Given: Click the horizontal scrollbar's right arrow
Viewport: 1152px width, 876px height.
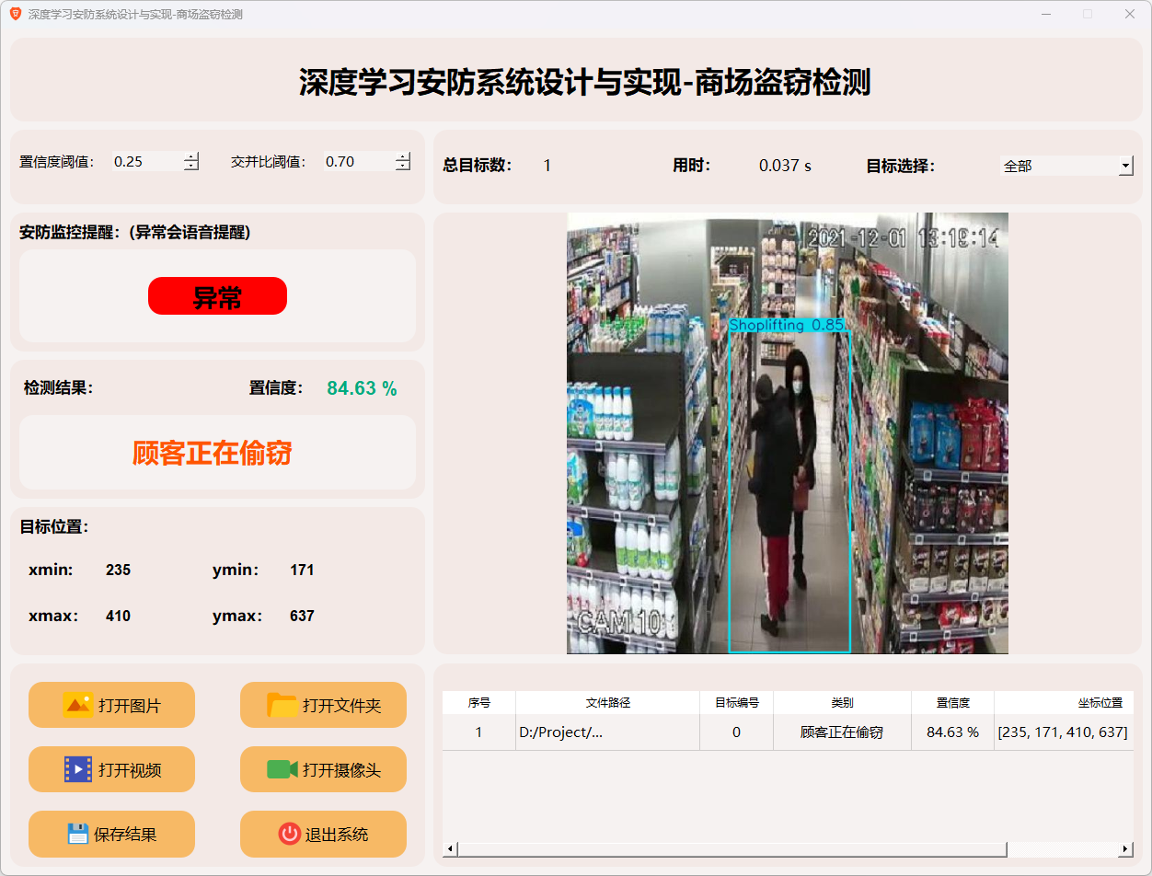Looking at the screenshot, I should [1125, 848].
